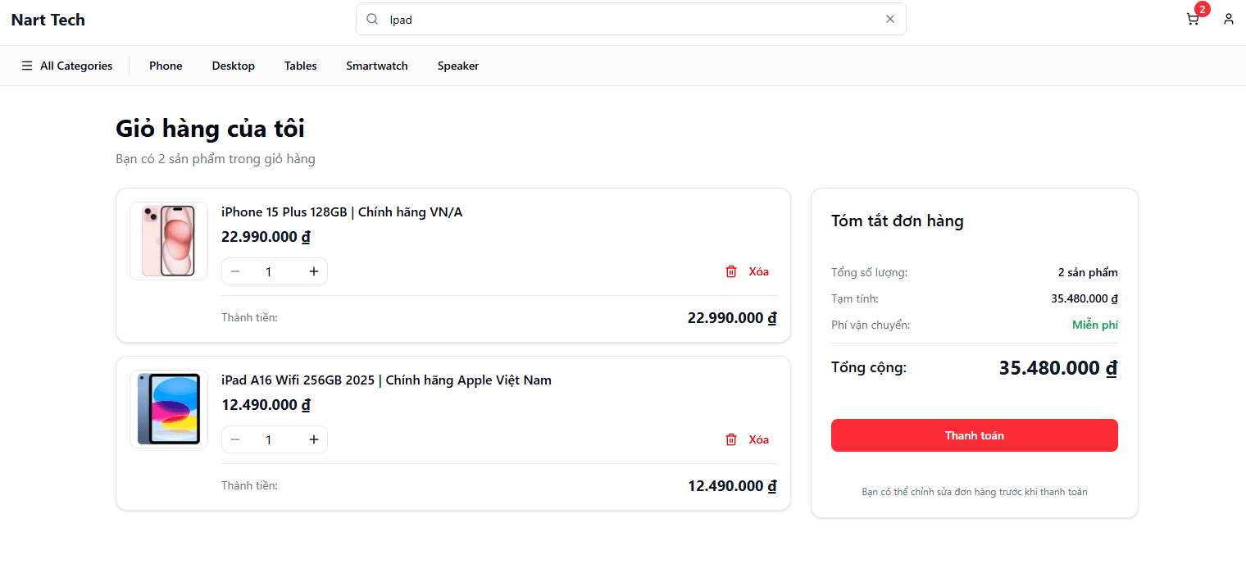Viewport: 1246px width, 587px height.
Task: Click the Nart Tech logo
Action: pyautogui.click(x=48, y=19)
